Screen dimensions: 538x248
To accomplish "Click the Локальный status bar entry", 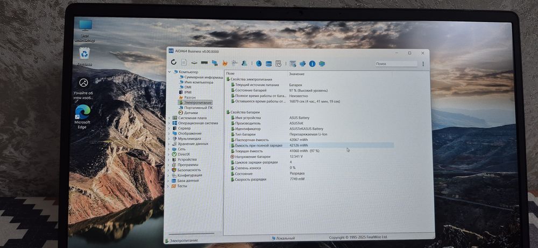I will [x=284, y=238].
